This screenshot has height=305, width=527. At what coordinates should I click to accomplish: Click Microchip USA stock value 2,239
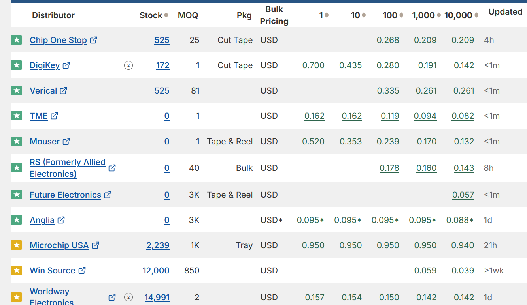(x=158, y=245)
